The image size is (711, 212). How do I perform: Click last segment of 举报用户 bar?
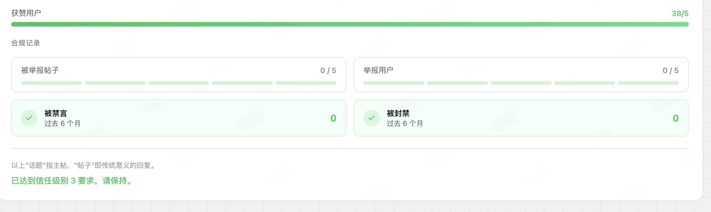point(648,83)
